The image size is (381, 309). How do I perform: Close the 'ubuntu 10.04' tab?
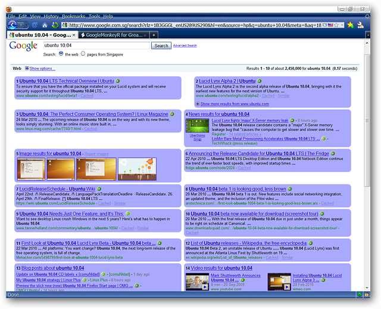tap(74, 35)
